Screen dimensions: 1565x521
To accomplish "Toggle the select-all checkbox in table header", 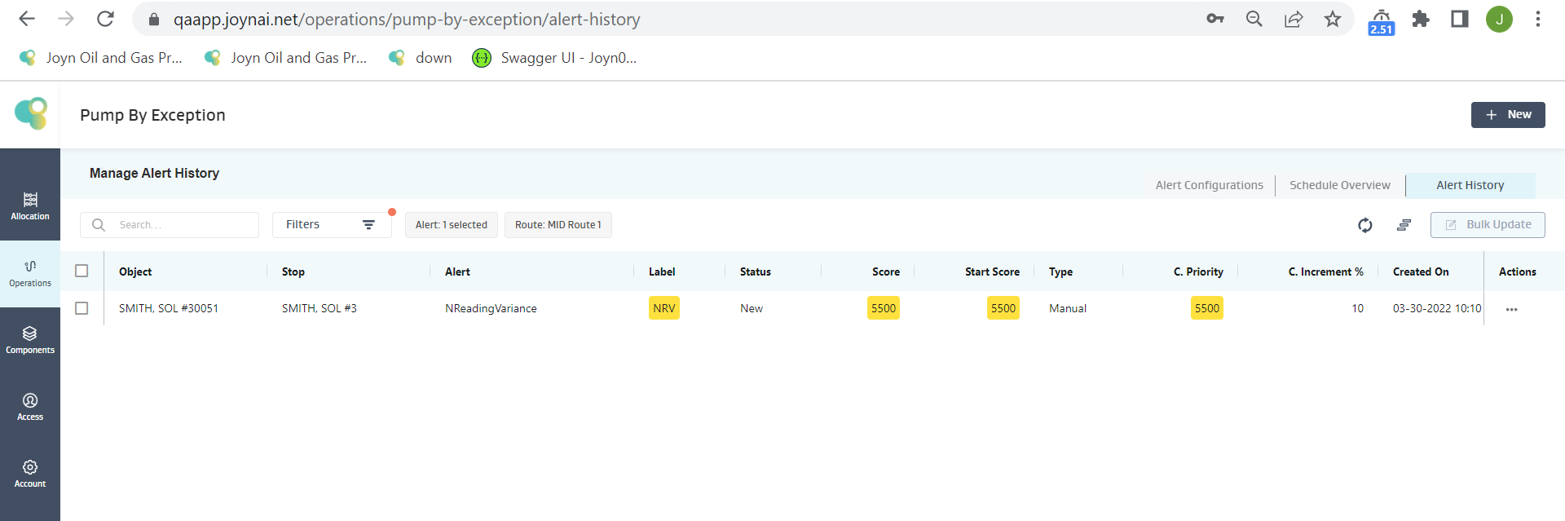I will click(82, 271).
